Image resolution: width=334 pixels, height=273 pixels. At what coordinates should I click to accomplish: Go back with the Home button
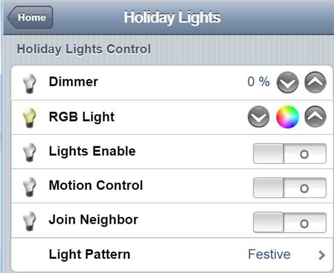tap(30, 17)
